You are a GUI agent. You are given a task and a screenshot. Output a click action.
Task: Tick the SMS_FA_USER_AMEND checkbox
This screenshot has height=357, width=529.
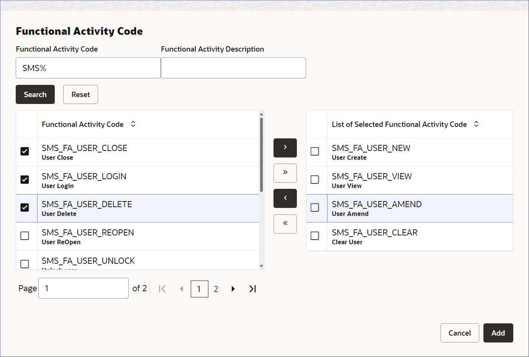[x=315, y=208]
